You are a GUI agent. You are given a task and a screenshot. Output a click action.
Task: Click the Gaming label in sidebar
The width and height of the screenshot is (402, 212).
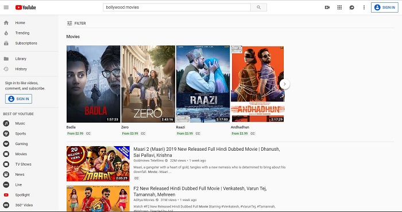[21, 144]
